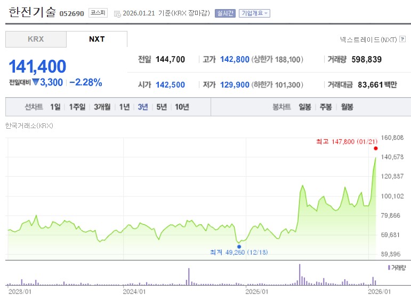Select the 1주일 line chart period

coord(77,107)
